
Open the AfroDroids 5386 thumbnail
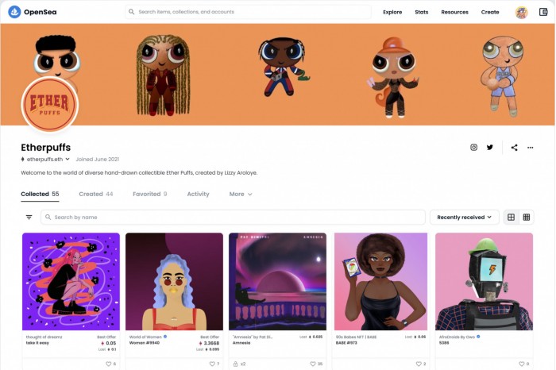pyautogui.click(x=484, y=281)
